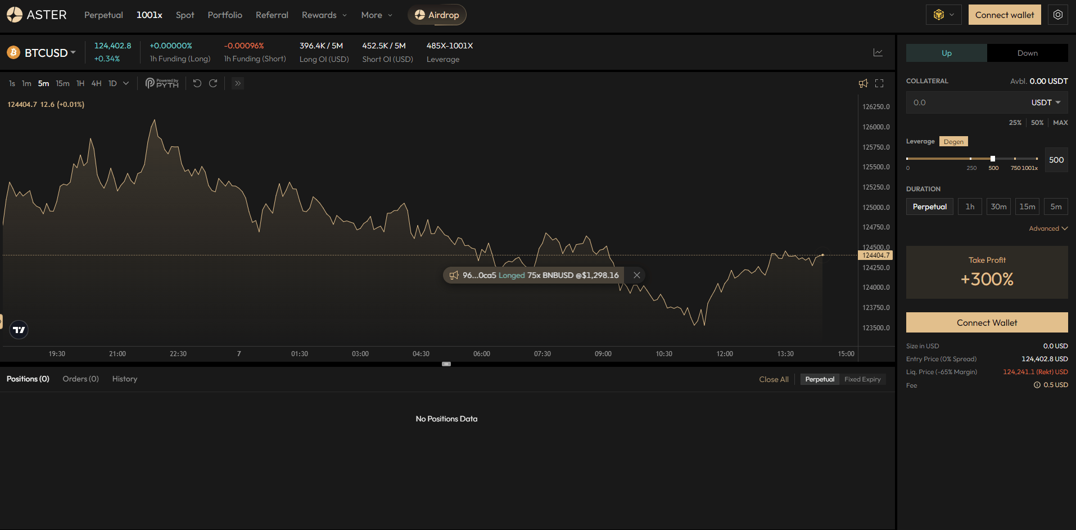Choose the 1h duration option
Screen dimensions: 1076x530
pyautogui.click(x=970, y=206)
